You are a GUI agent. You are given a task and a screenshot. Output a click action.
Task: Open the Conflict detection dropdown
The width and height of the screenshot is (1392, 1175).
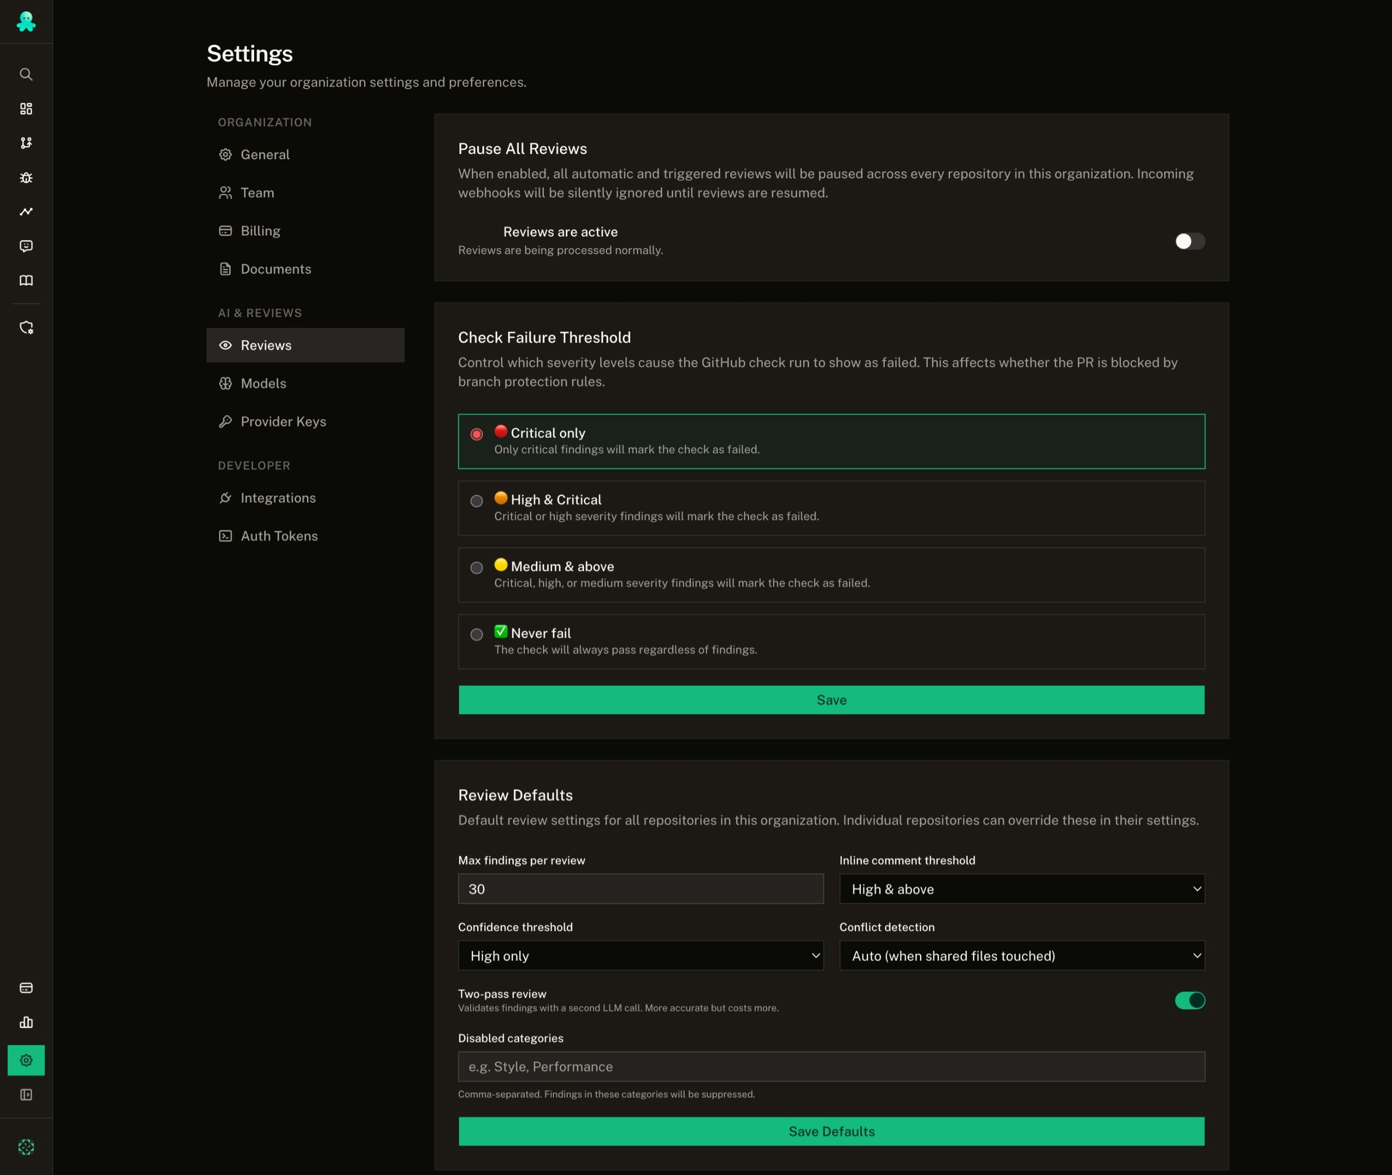coord(1022,955)
